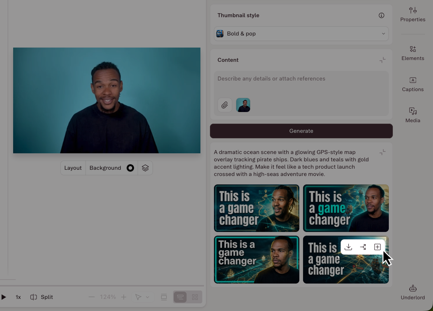Click the attach reference paperclip button
Image resolution: width=433 pixels, height=311 pixels.
[225, 105]
